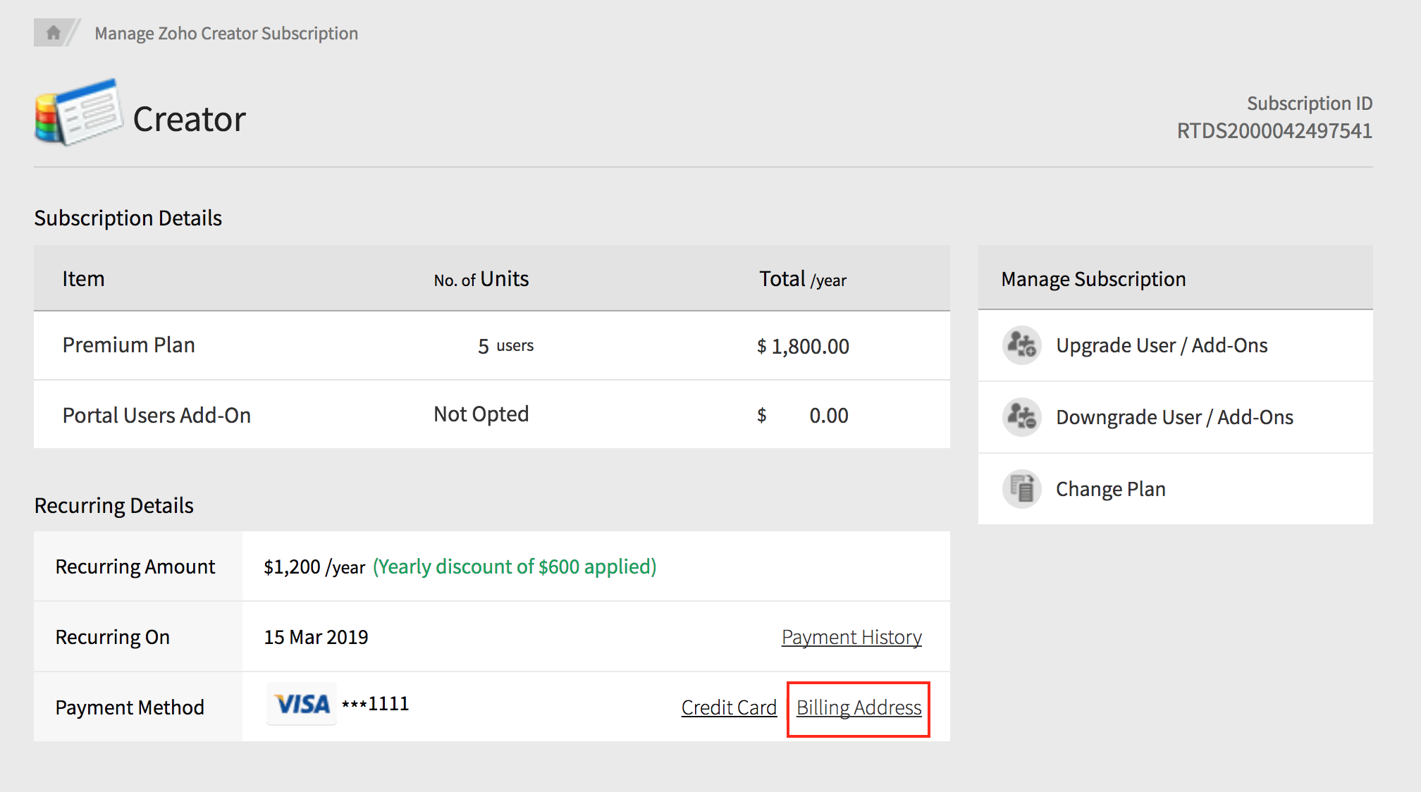Open the Billing Address link
The height and width of the screenshot is (792, 1421).
(859, 707)
